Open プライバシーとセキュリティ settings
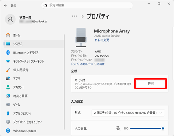The width and height of the screenshot is (174, 136). tap(34, 122)
